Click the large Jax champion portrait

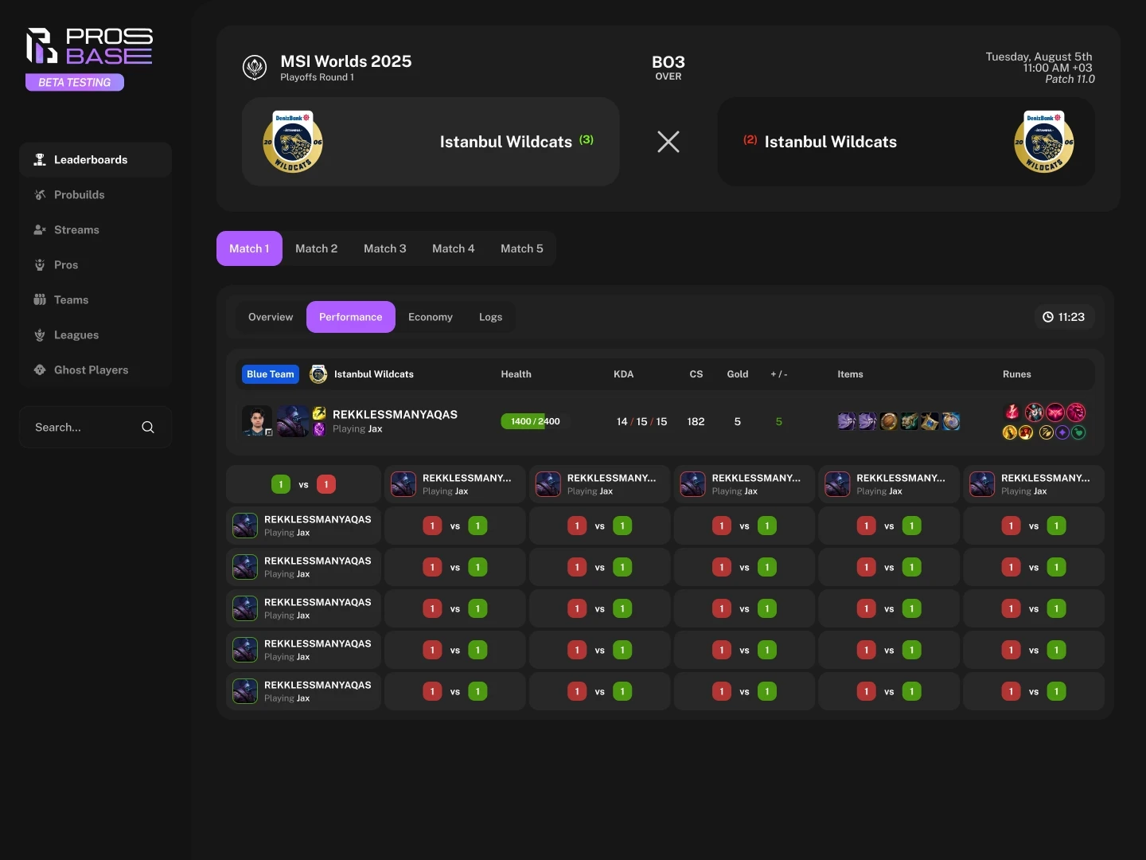tap(293, 421)
